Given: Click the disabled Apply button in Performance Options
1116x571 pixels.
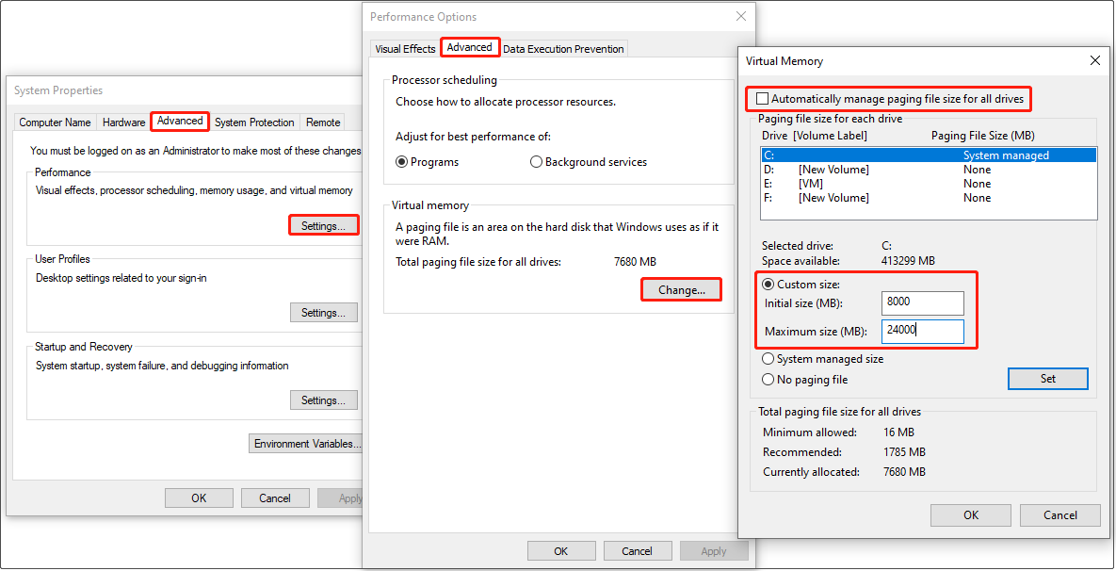Looking at the screenshot, I should [714, 551].
